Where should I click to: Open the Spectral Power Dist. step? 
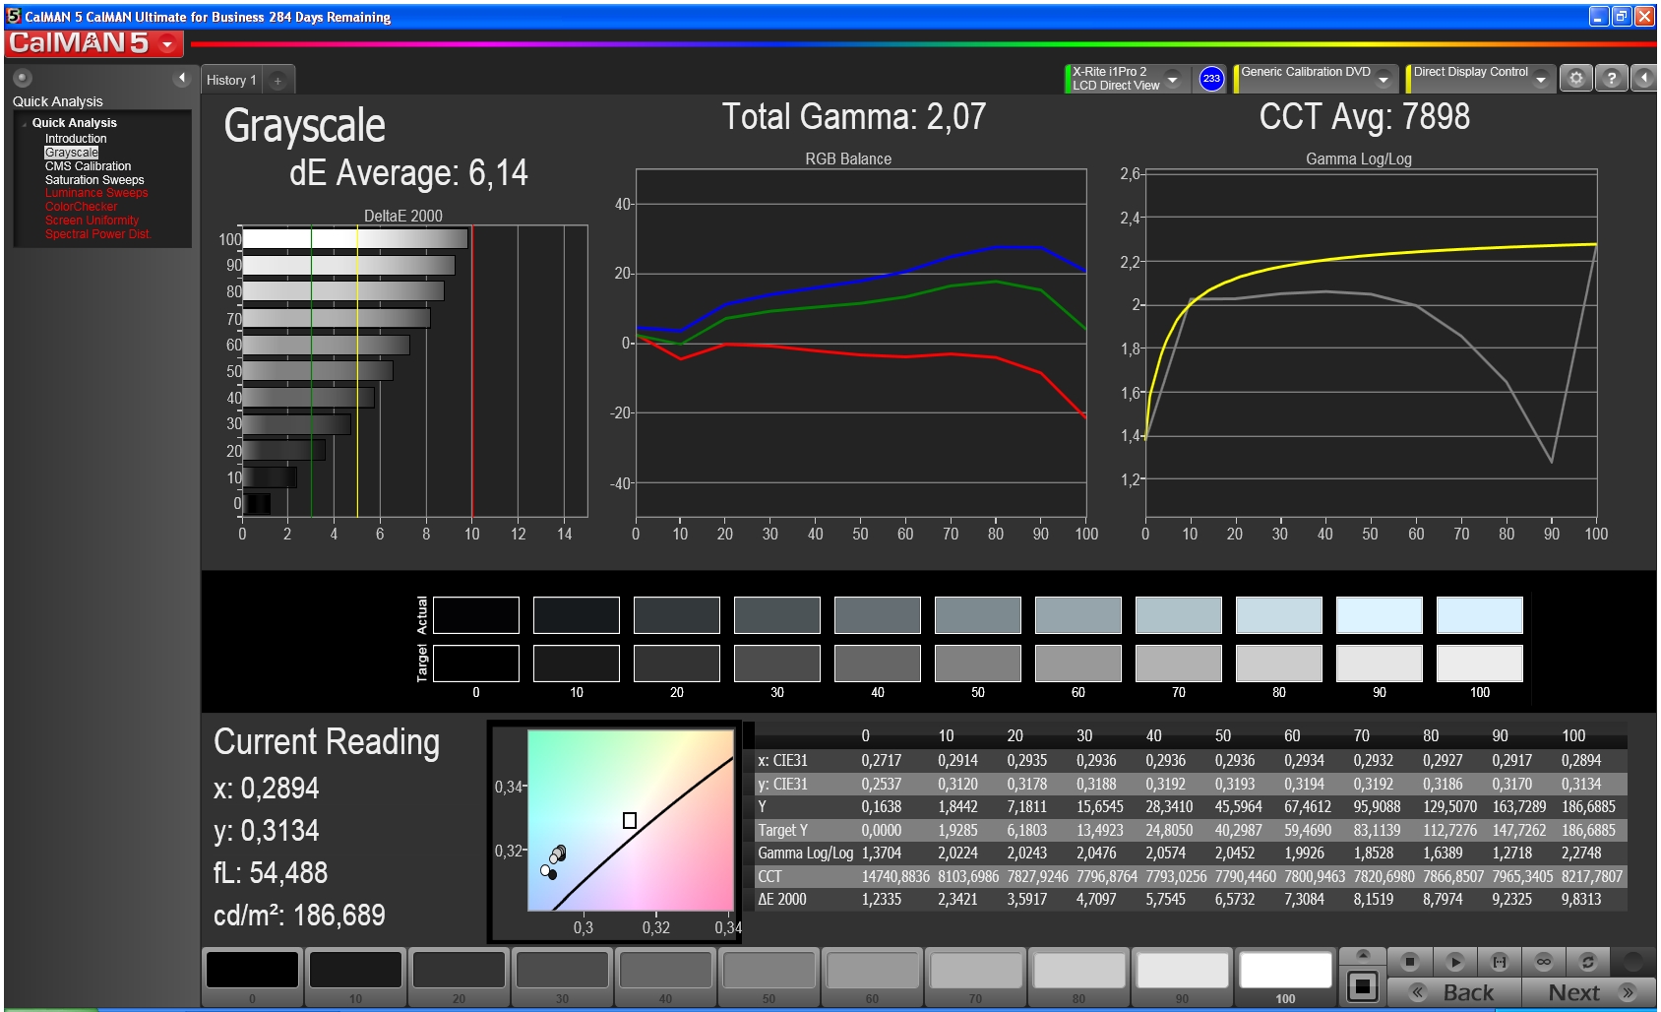pyautogui.click(x=97, y=234)
